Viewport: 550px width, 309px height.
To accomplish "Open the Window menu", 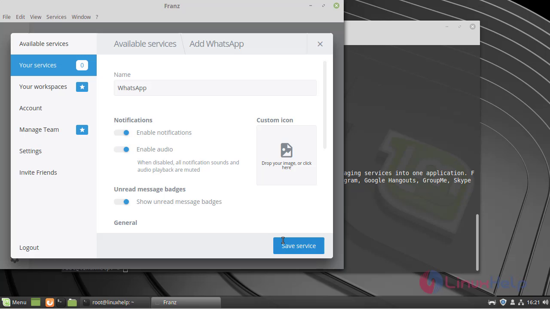I will [81, 17].
